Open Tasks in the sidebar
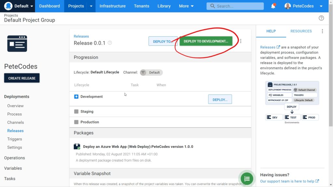The height and width of the screenshot is (187, 333). (9, 179)
